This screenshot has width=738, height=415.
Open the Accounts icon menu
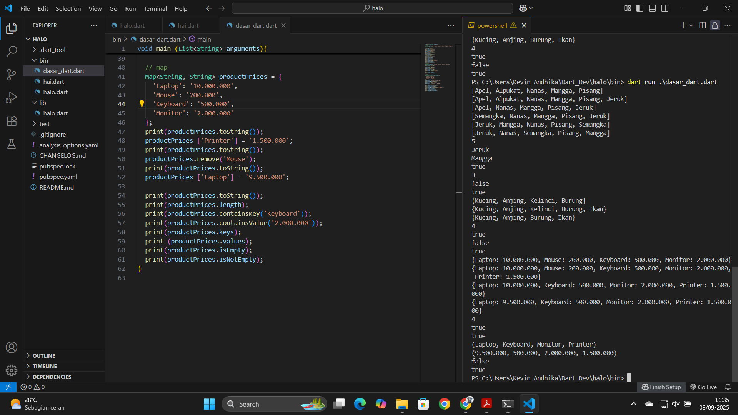[x=12, y=347]
